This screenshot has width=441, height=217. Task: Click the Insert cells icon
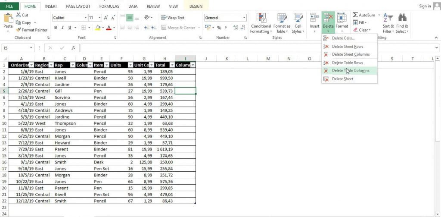[314, 18]
